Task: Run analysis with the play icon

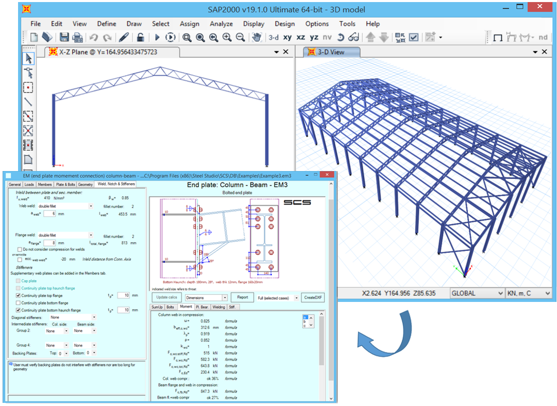Action: pos(157,38)
